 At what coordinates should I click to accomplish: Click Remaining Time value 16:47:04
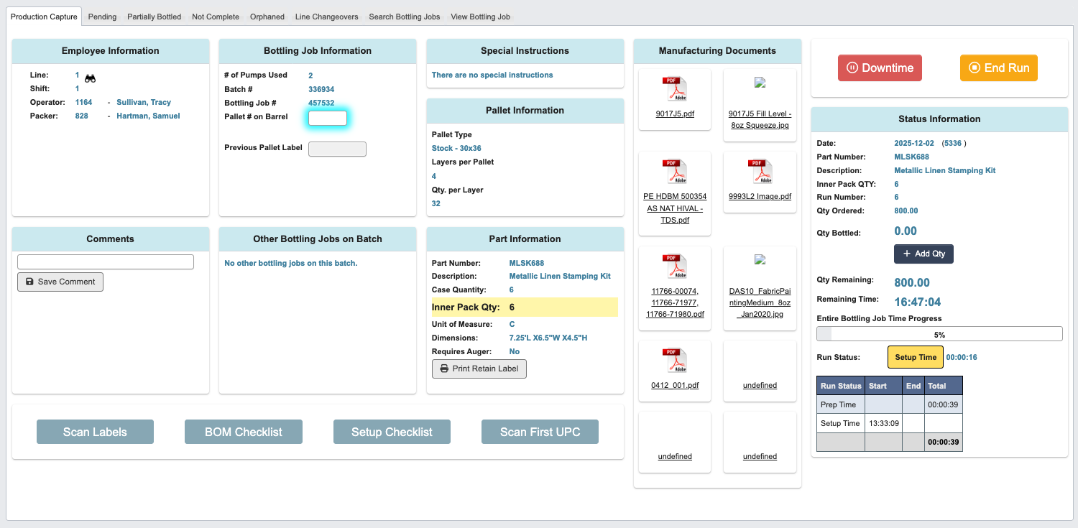coord(918,302)
